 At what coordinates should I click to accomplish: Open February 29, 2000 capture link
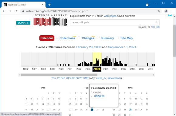(88, 47)
